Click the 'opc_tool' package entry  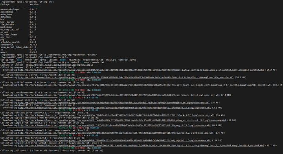point(6,37)
